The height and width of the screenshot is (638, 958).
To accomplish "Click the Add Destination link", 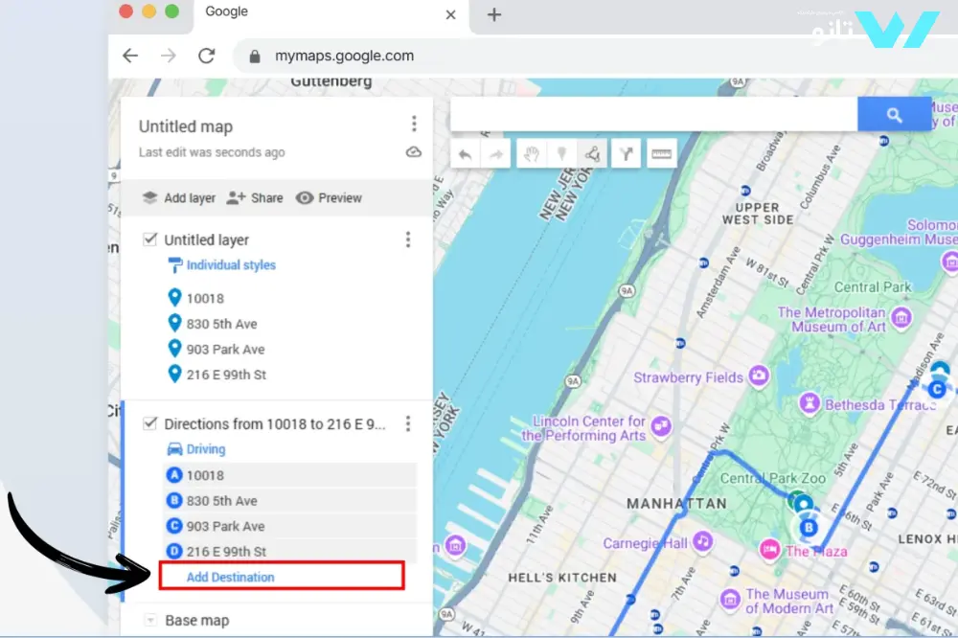I will pos(230,577).
